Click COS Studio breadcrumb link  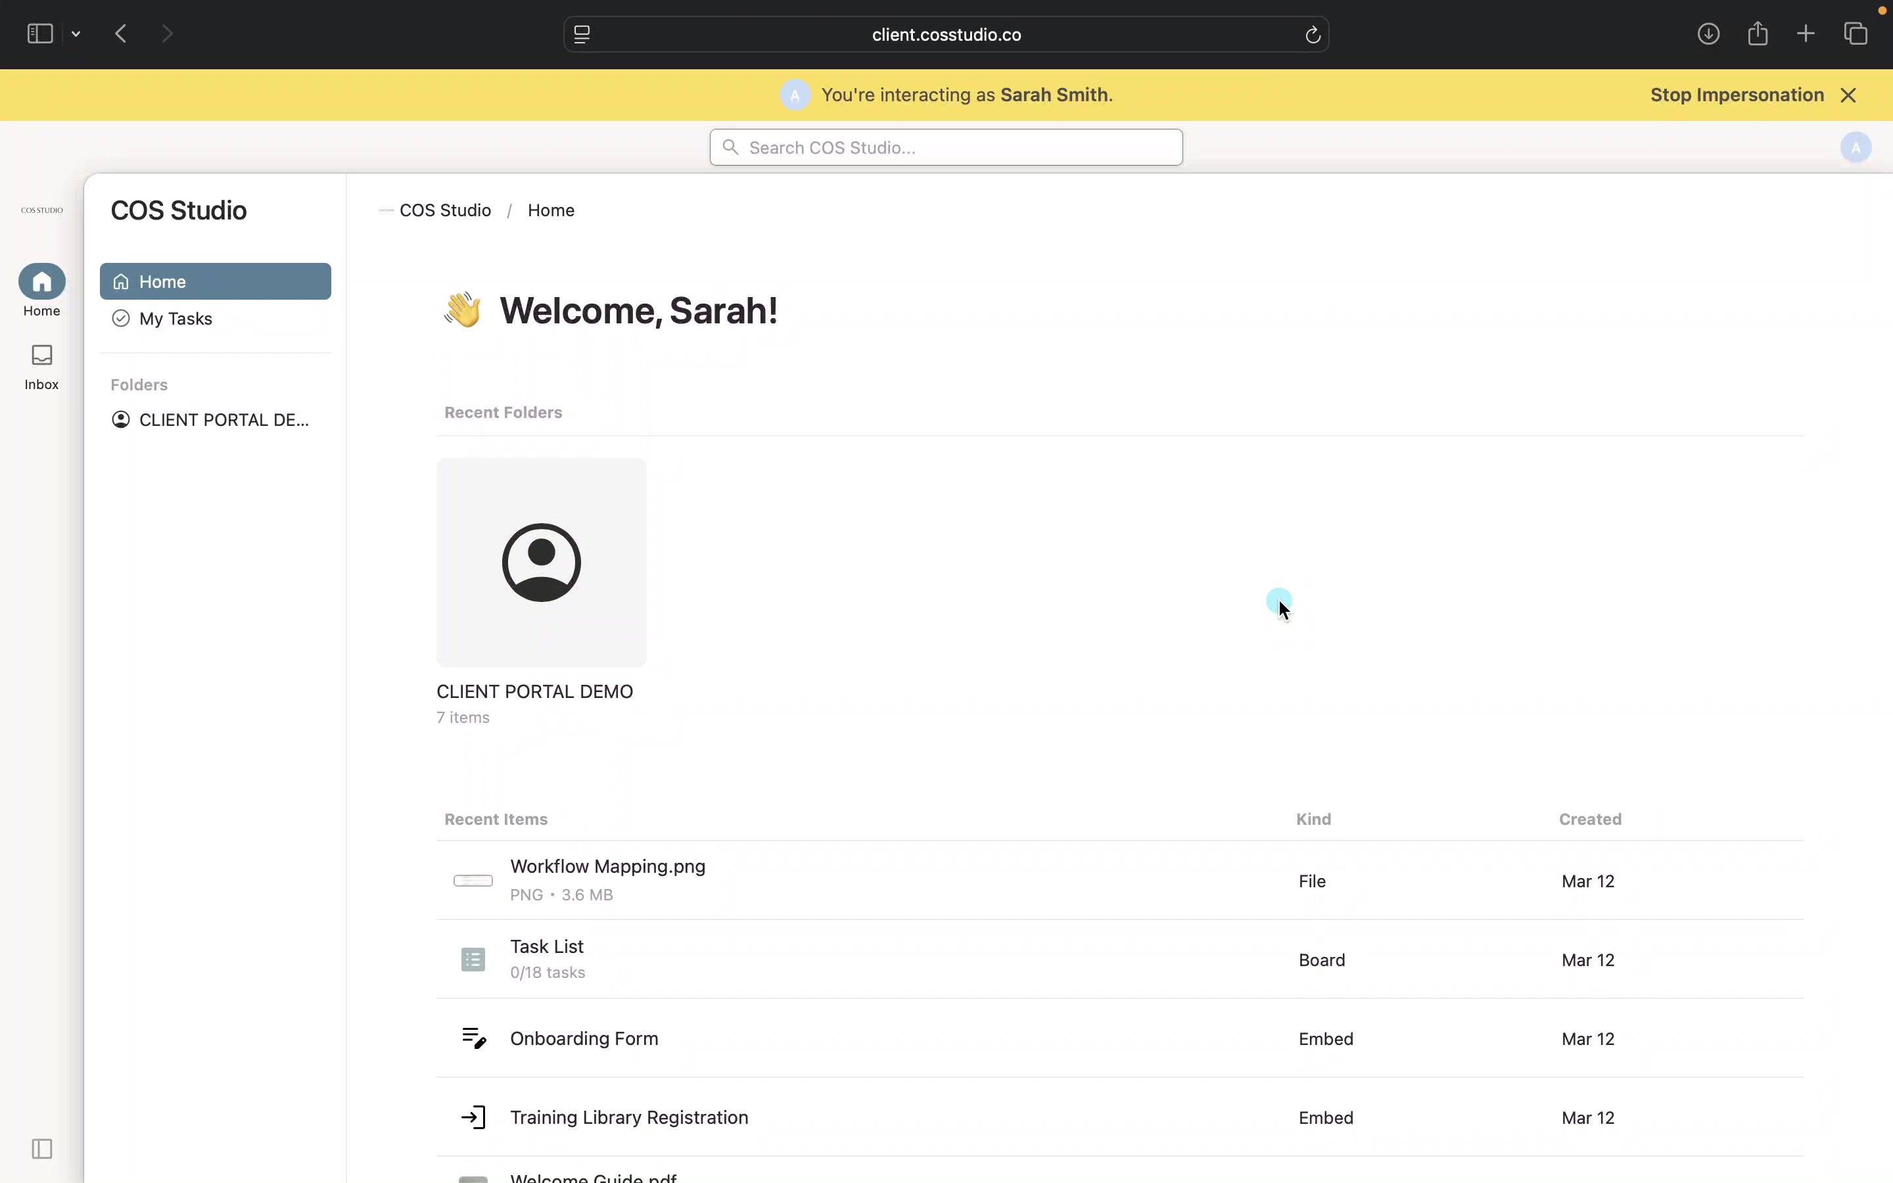click(444, 210)
